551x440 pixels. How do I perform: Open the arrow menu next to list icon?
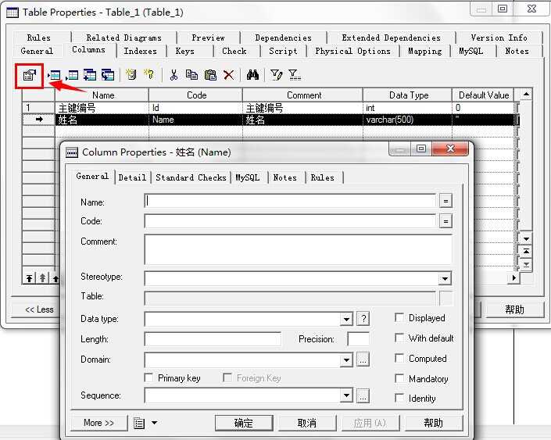click(x=154, y=423)
